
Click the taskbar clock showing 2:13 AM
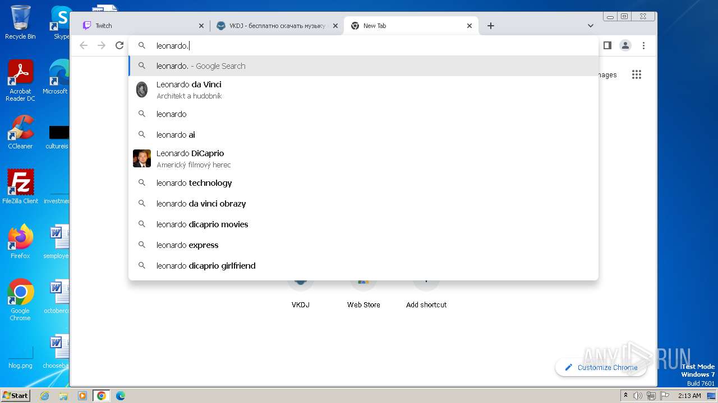[689, 396]
